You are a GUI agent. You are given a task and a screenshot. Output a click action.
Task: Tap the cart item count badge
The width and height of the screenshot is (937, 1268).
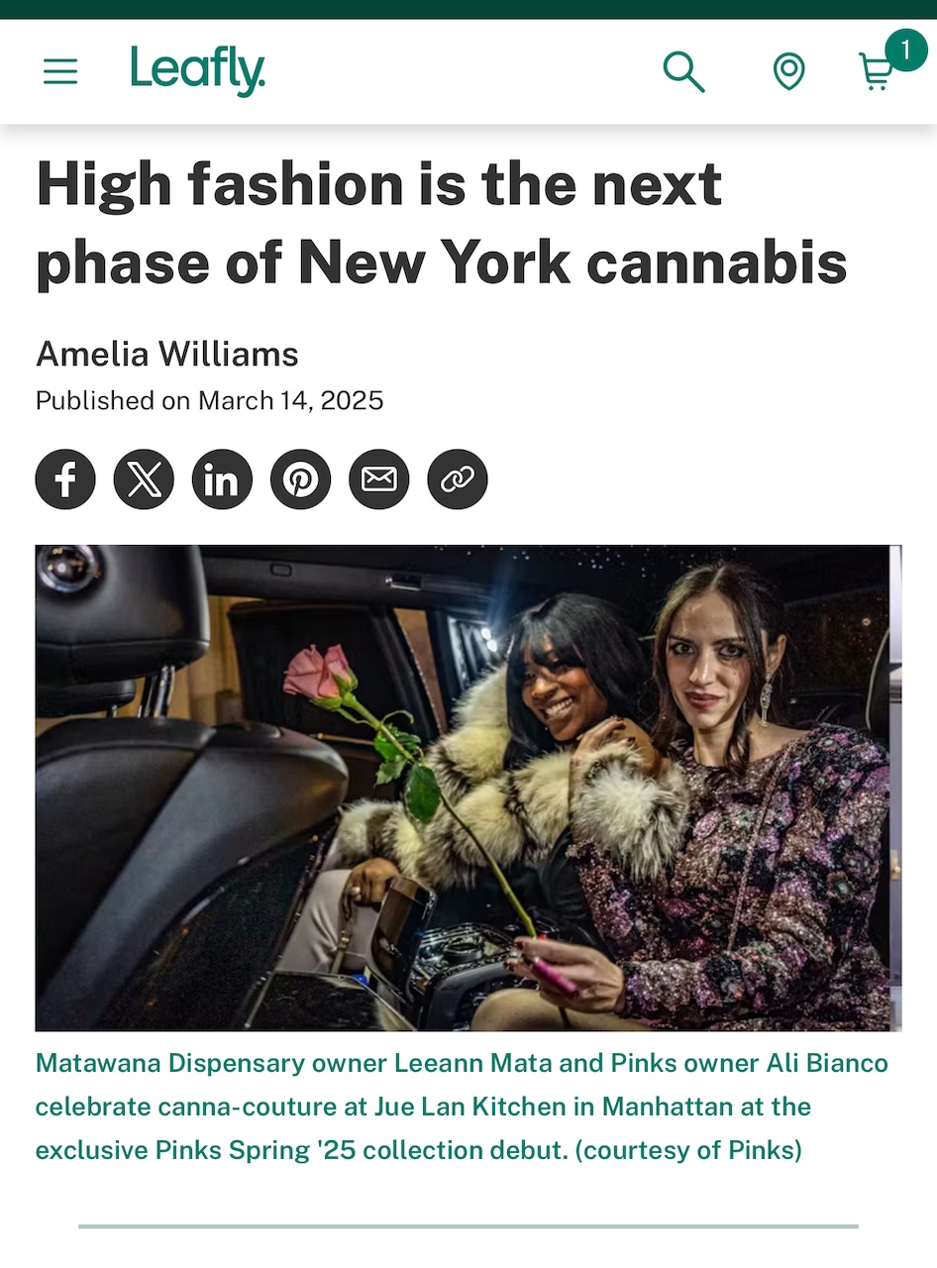click(x=905, y=51)
